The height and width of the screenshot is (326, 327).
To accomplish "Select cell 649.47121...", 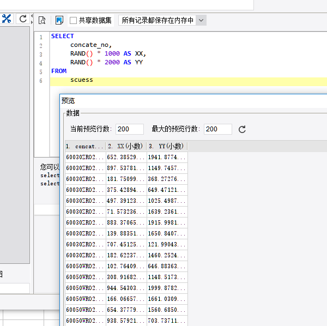I will click(x=167, y=190).
